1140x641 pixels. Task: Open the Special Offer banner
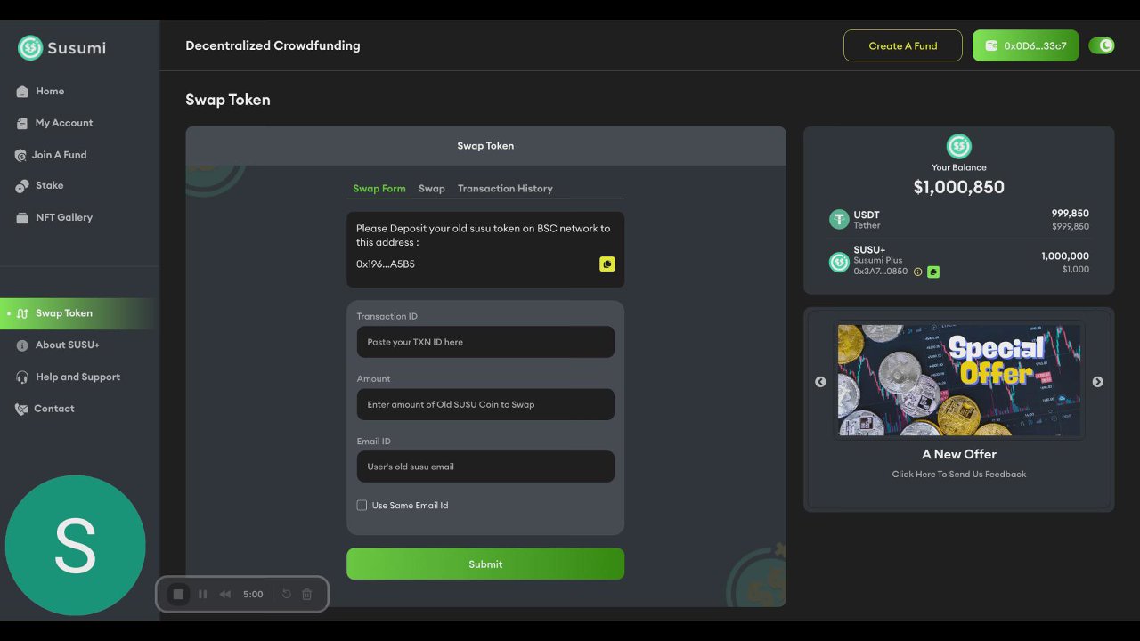[959, 379]
